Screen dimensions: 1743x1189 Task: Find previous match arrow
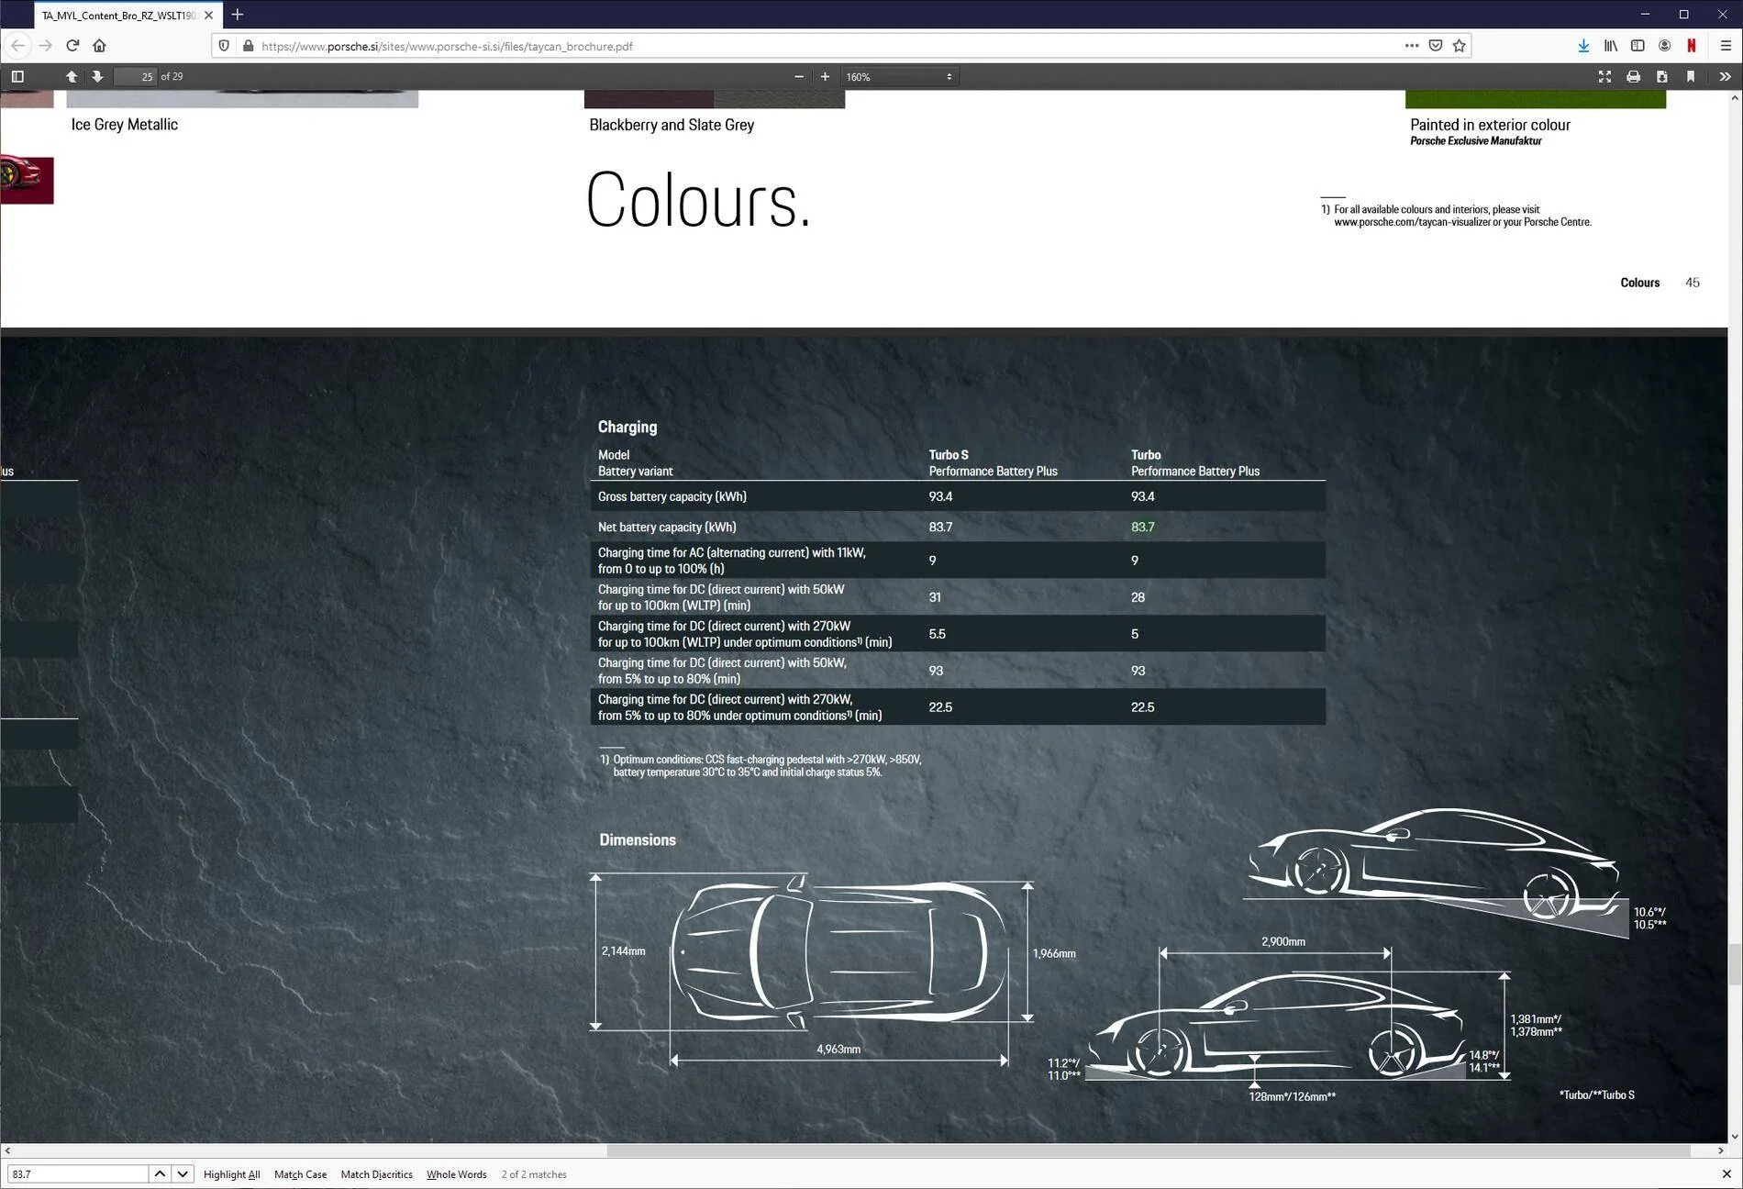click(160, 1173)
